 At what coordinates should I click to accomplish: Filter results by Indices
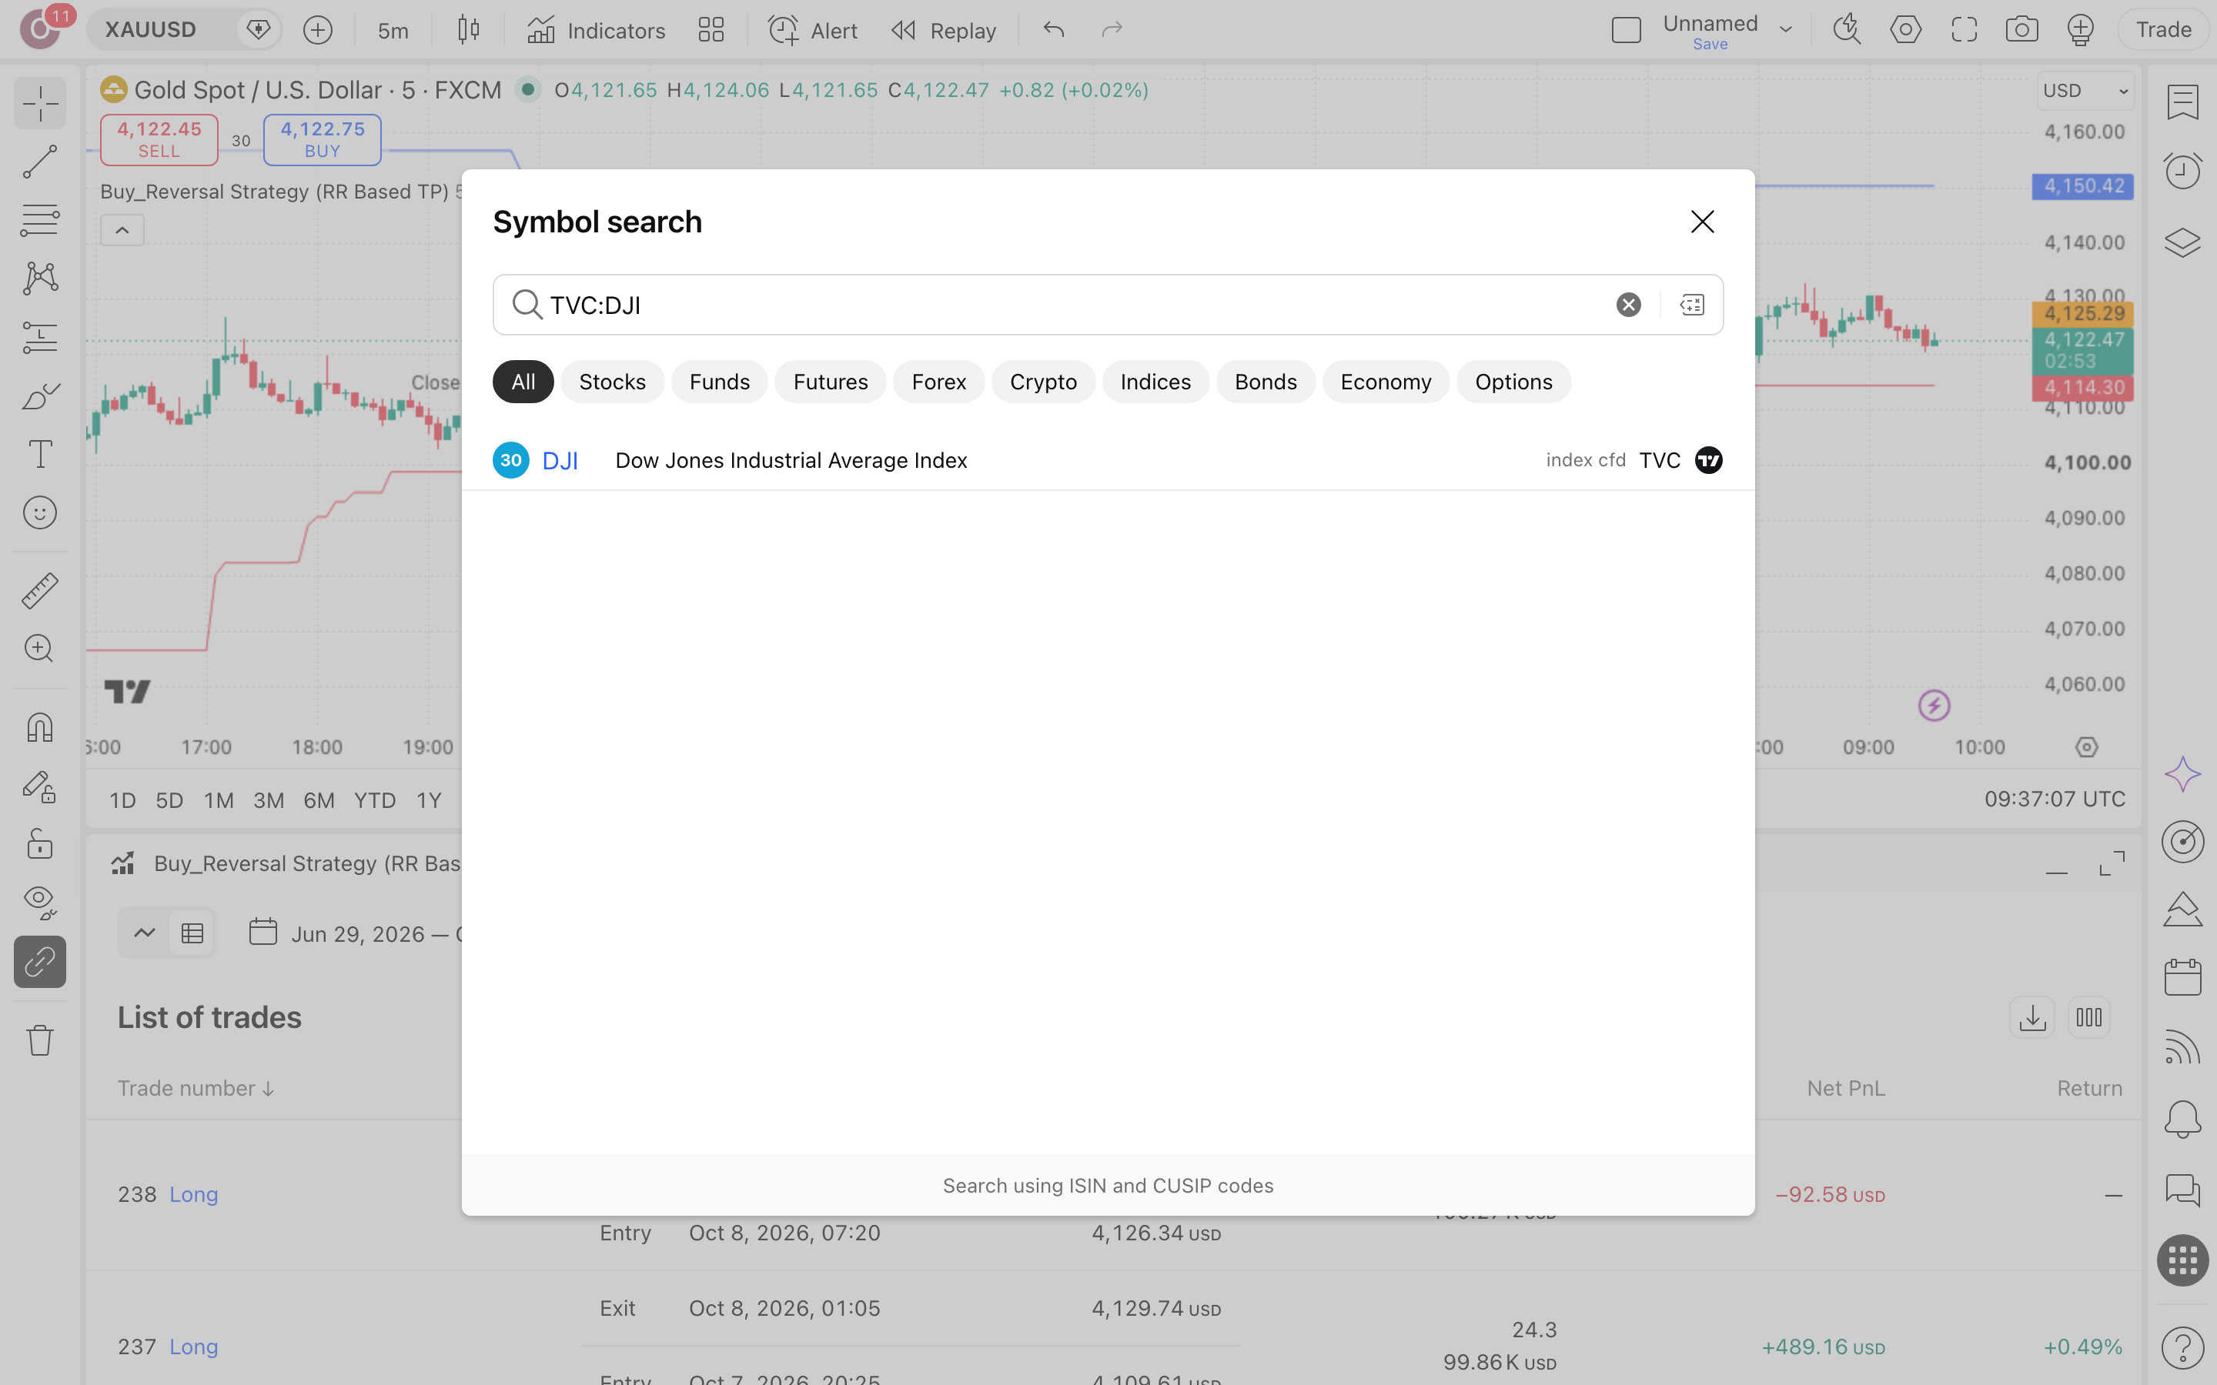pos(1155,382)
